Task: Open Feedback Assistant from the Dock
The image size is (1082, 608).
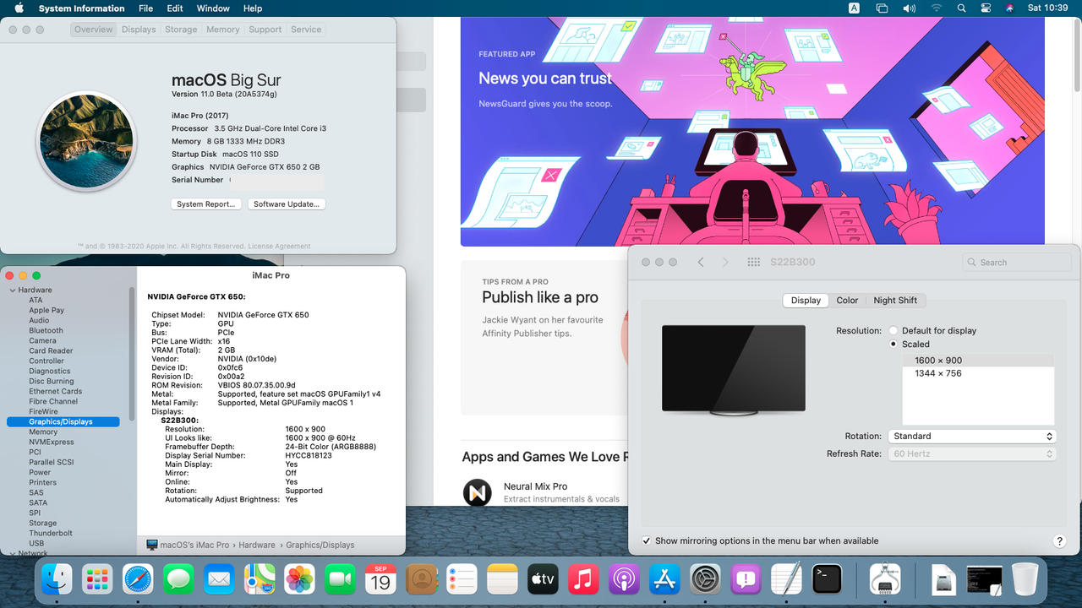Action: click(746, 579)
